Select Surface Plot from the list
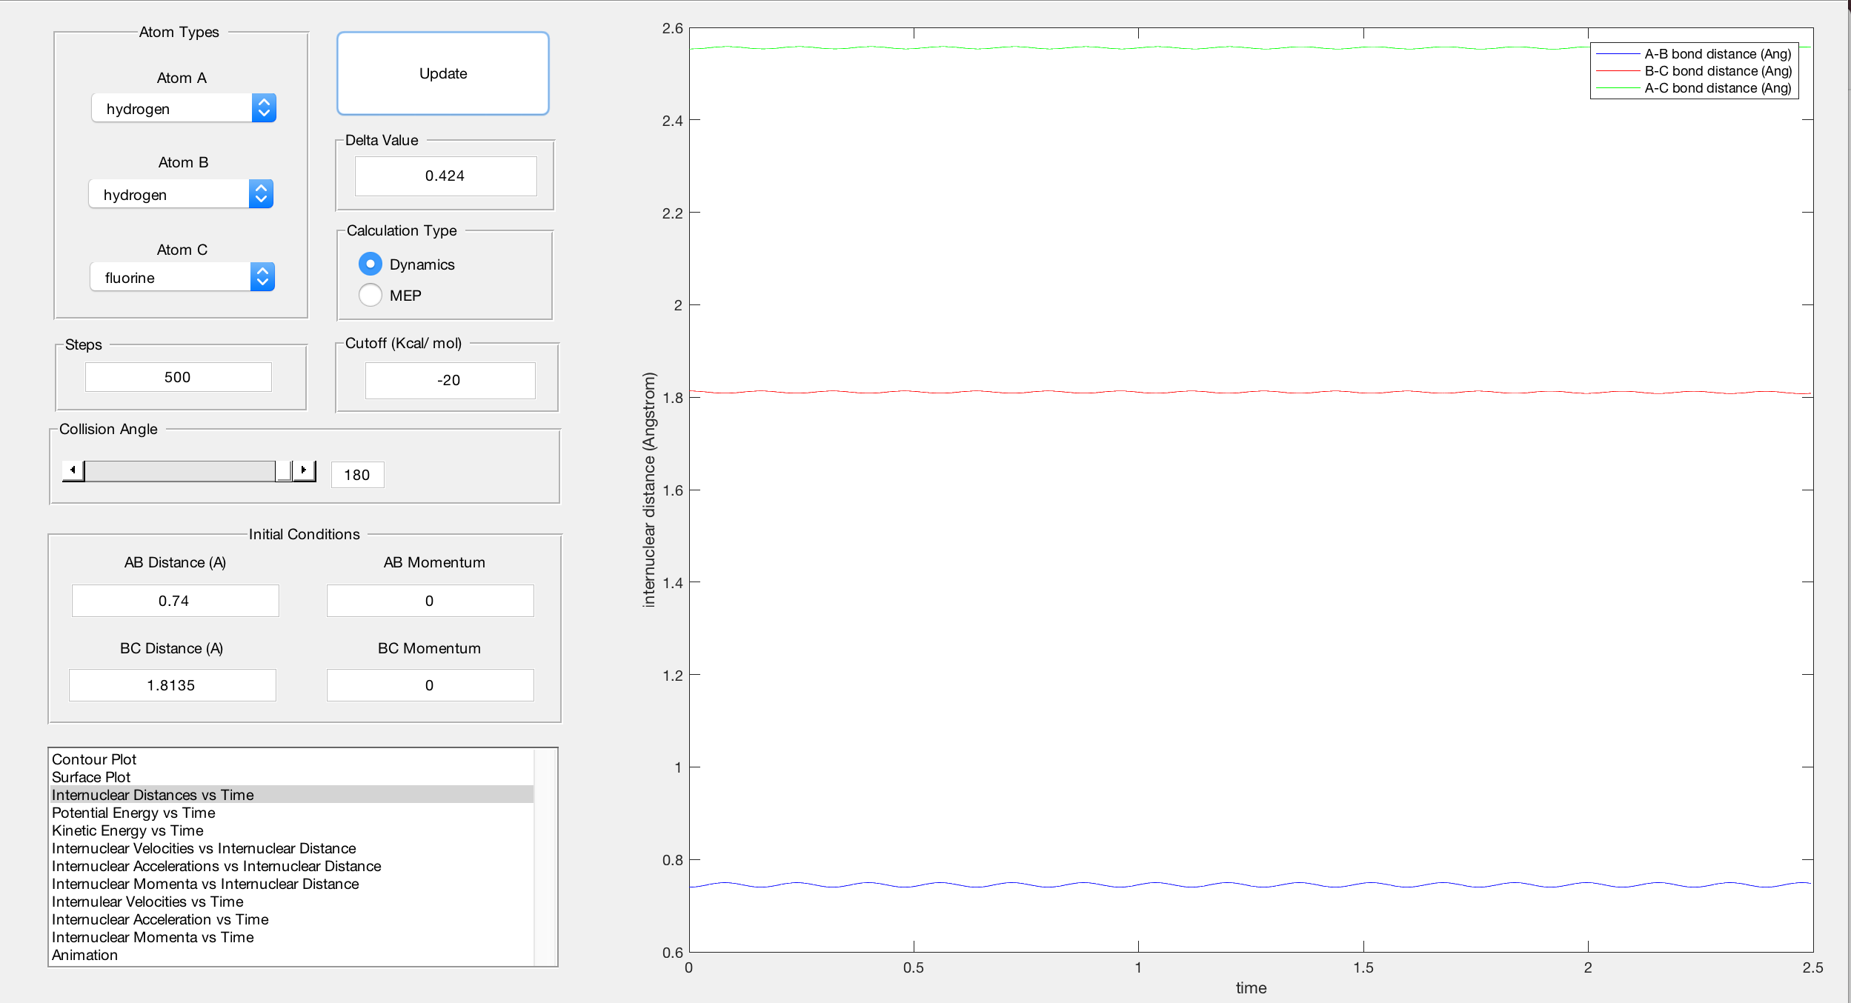 (x=91, y=777)
